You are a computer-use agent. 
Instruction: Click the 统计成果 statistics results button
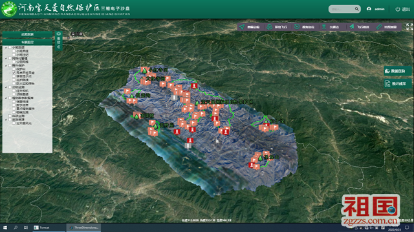point(398,84)
